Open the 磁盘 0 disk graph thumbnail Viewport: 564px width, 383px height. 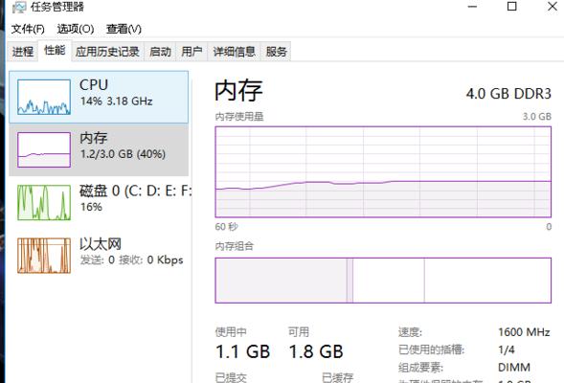point(44,202)
